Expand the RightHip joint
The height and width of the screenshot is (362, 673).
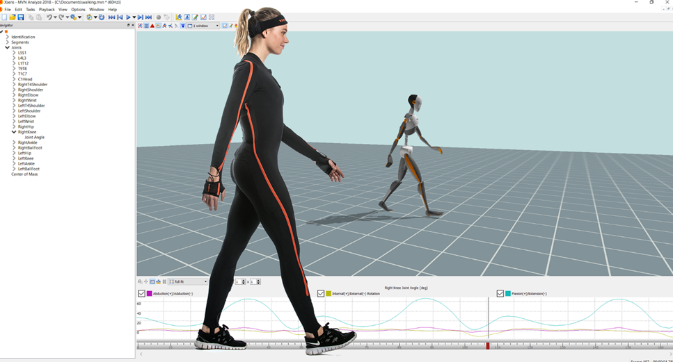click(14, 126)
